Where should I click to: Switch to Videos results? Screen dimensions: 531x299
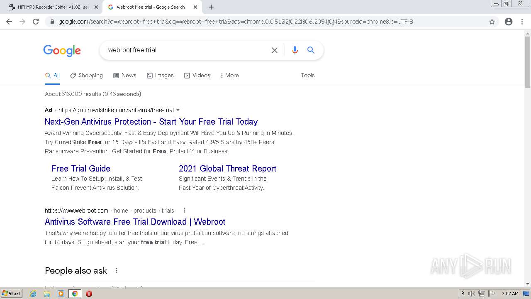point(197,76)
